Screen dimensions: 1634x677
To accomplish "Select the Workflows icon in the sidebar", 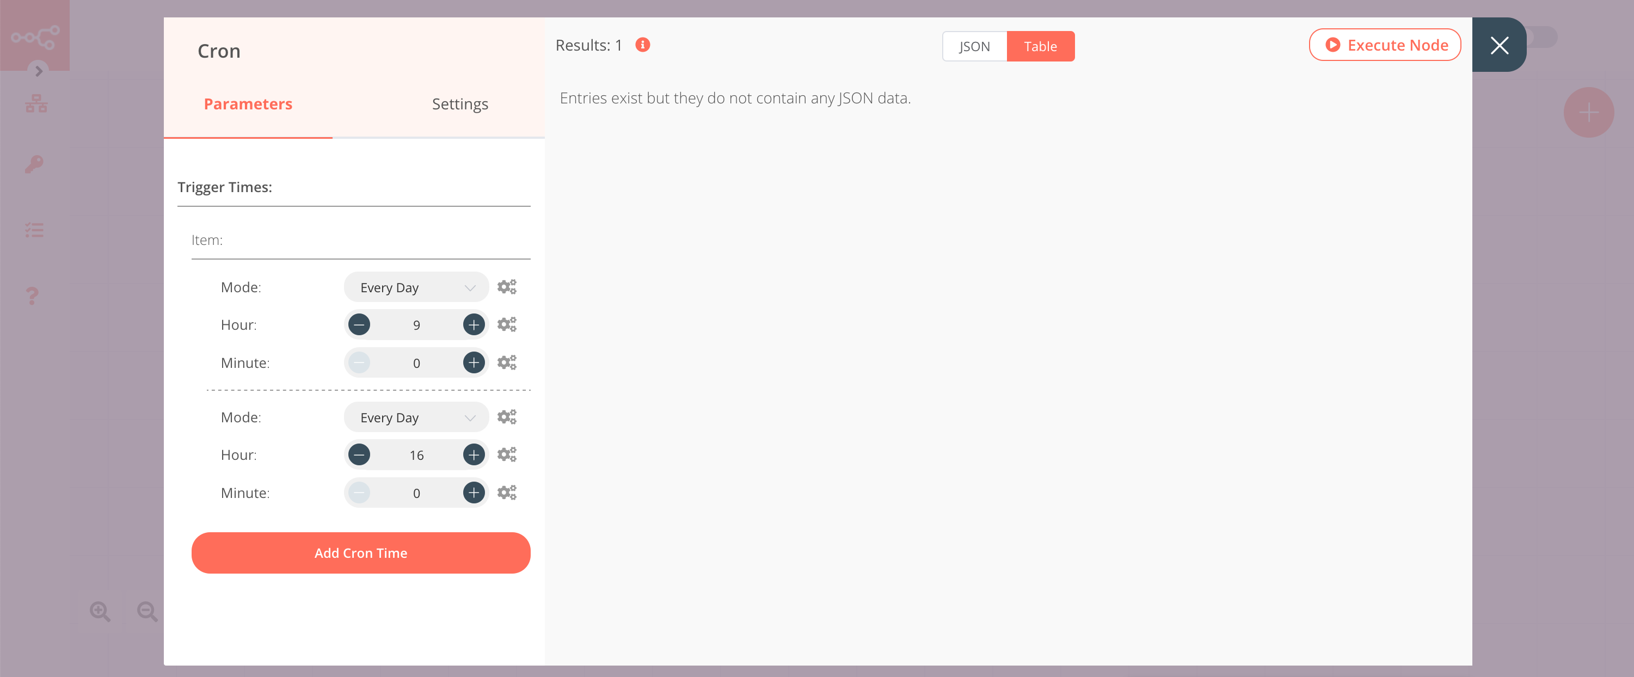I will pos(35,103).
